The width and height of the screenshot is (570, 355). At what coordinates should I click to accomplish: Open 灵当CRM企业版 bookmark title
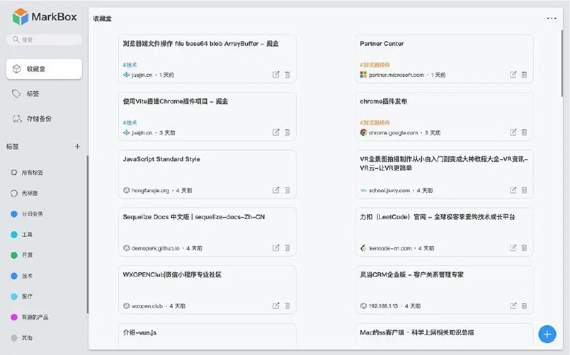(412, 275)
